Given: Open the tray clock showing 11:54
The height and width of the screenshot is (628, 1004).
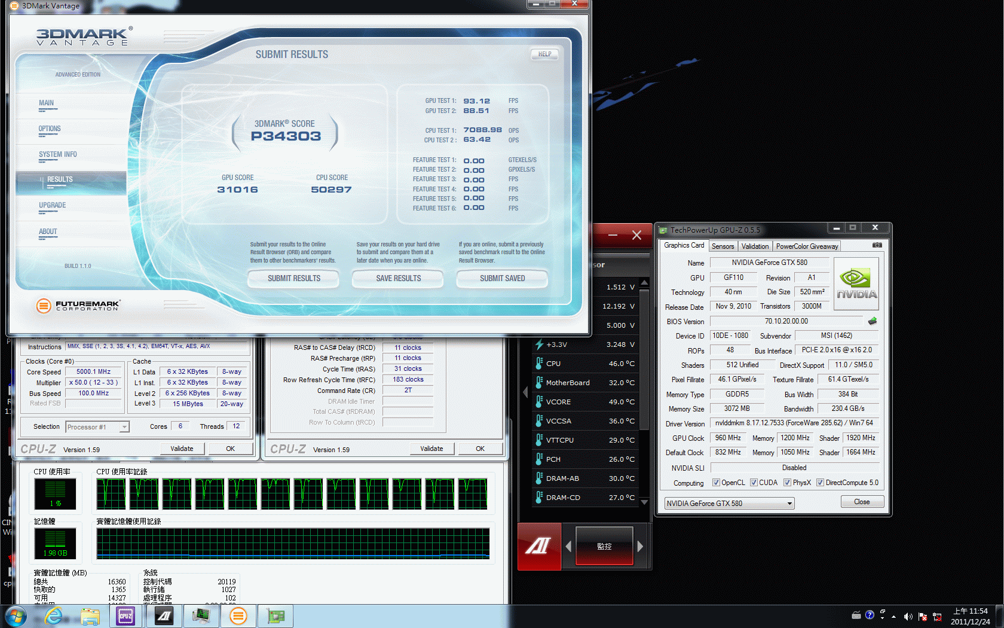Looking at the screenshot, I should click(971, 616).
